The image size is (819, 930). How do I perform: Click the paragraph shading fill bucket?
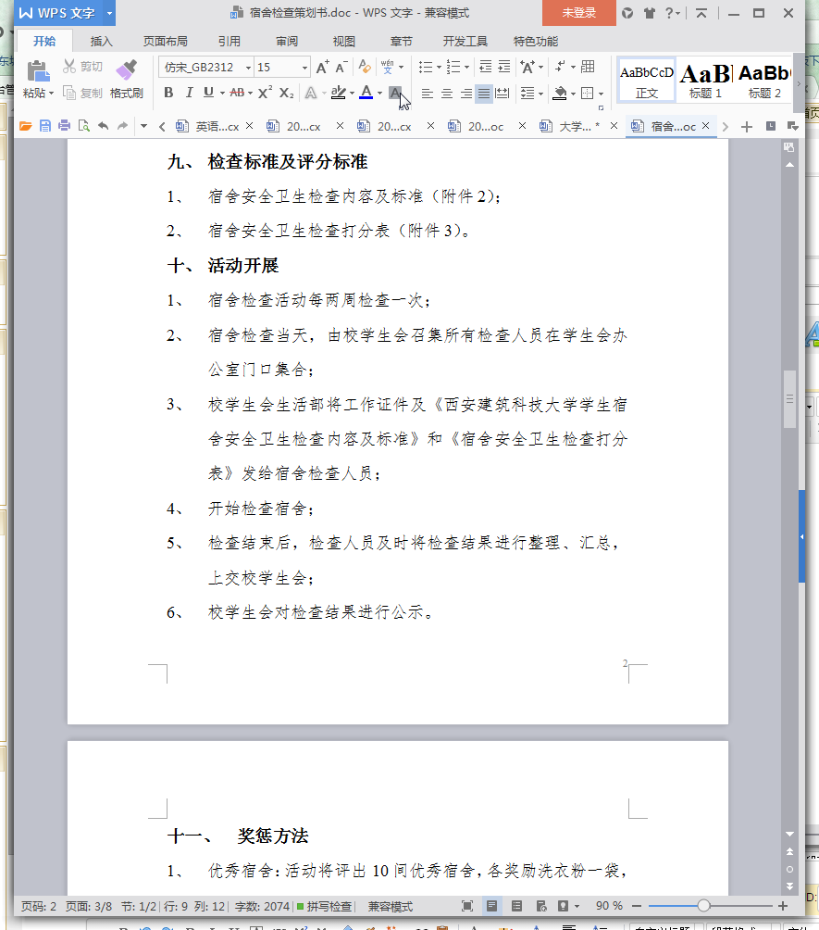pyautogui.click(x=560, y=94)
